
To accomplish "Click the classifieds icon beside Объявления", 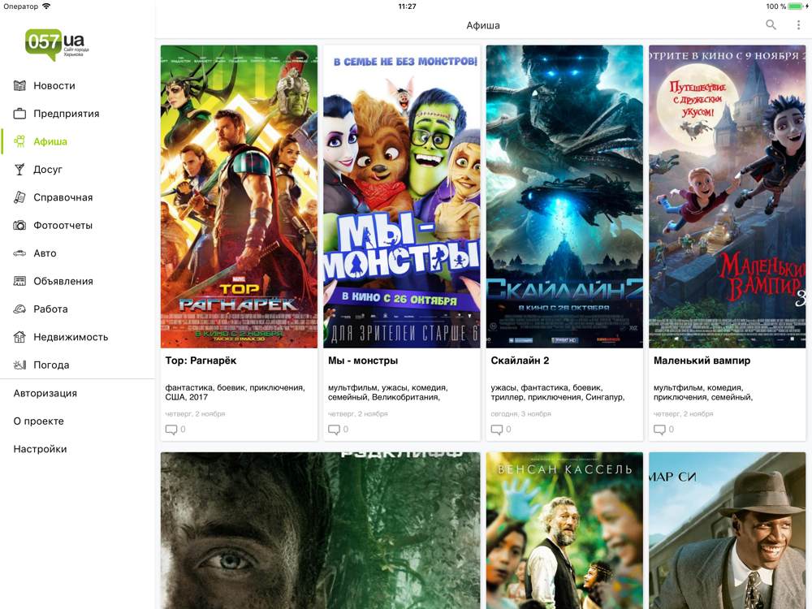I will [x=19, y=281].
